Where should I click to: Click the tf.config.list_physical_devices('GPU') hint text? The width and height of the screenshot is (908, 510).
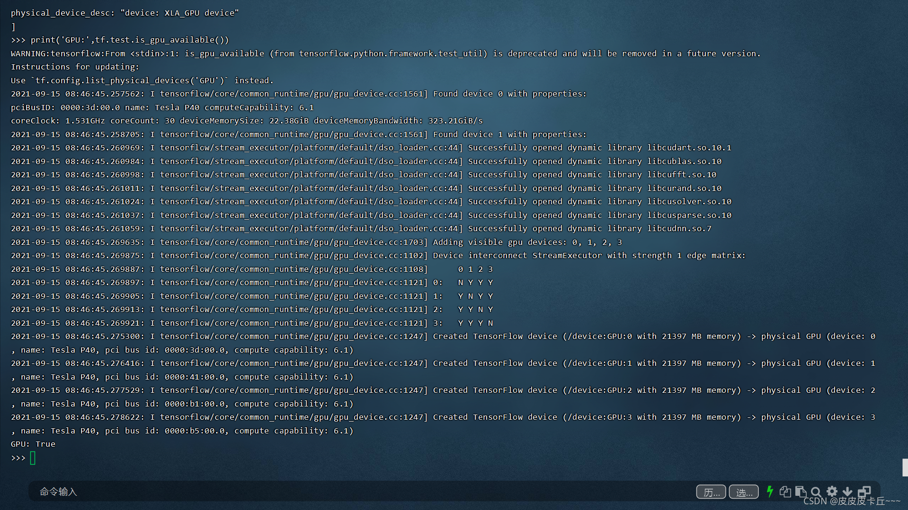pyautogui.click(x=129, y=81)
